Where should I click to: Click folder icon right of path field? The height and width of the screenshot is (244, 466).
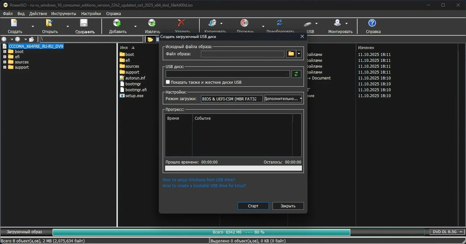pos(150,39)
